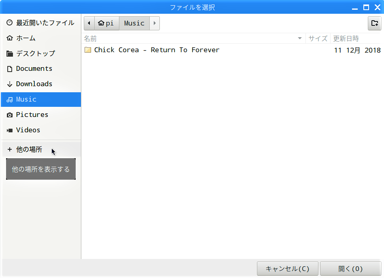Screen dimensions: 384x278
Task: Open Downloads in the sidebar
Action: coord(41,84)
